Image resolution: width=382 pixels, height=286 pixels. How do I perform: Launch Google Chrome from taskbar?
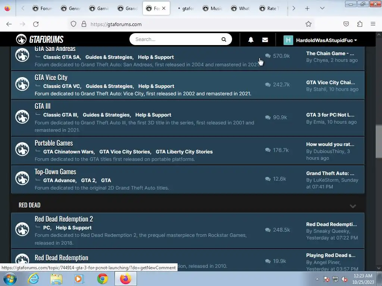103,279
